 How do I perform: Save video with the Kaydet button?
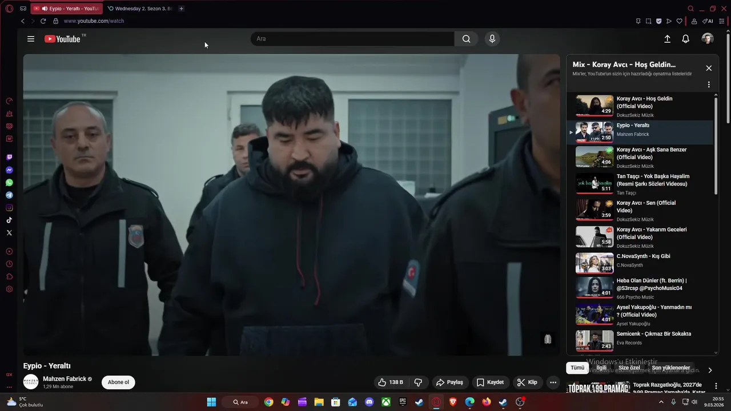[x=491, y=382]
